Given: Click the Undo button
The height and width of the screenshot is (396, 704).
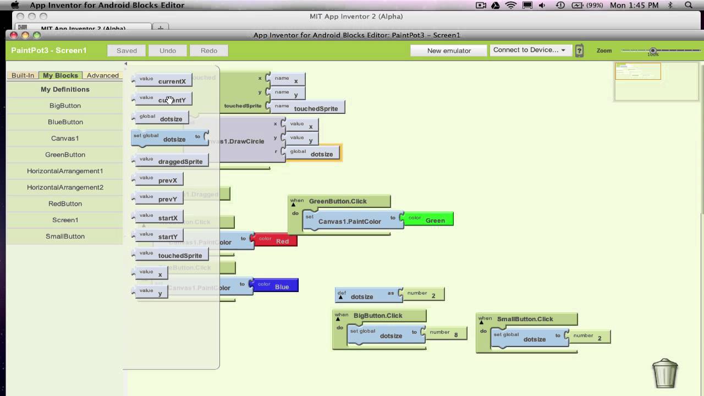Looking at the screenshot, I should click(168, 51).
